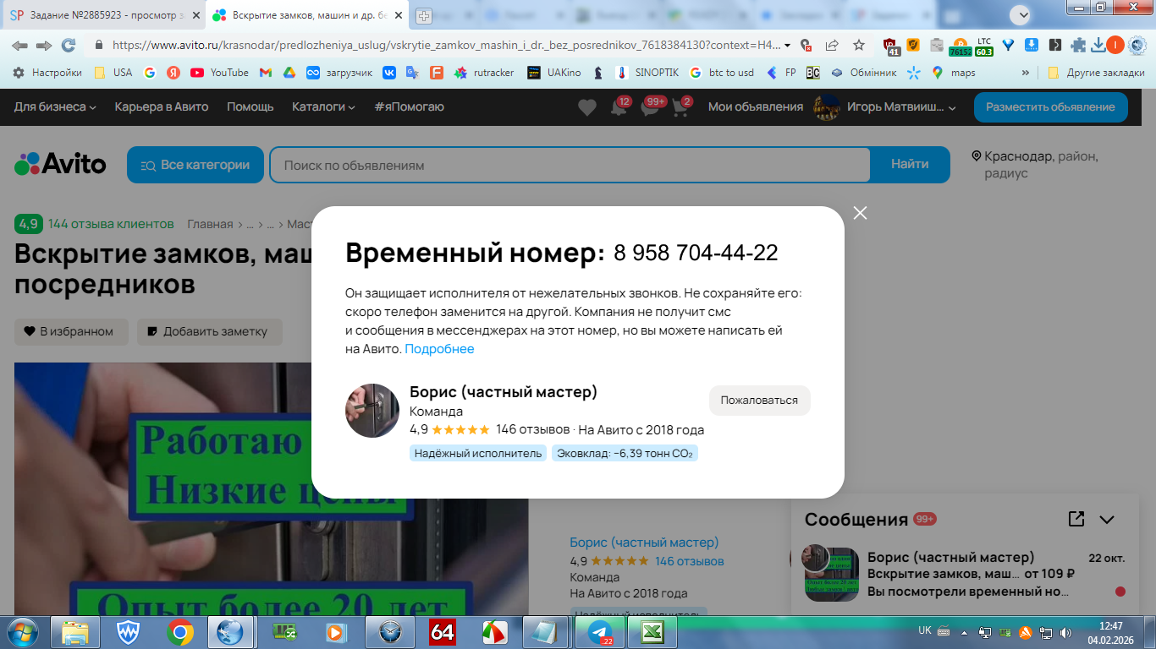Open YouTube bookmark

pyautogui.click(x=219, y=73)
